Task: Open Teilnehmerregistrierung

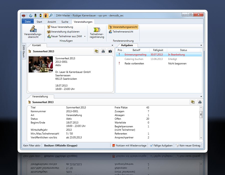Action: [97, 33]
